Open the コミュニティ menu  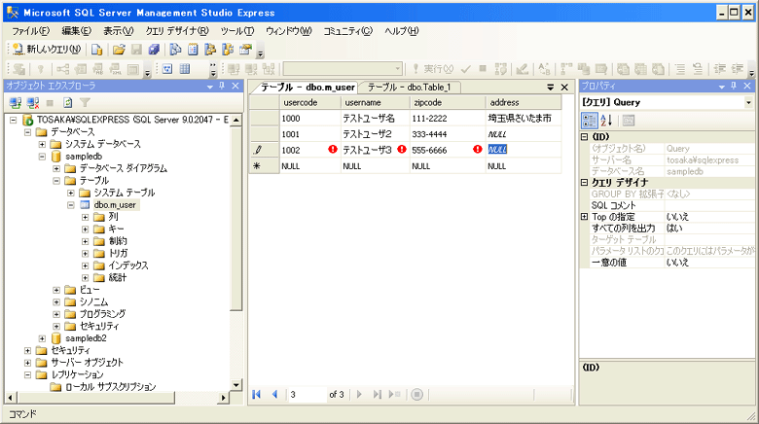[348, 31]
